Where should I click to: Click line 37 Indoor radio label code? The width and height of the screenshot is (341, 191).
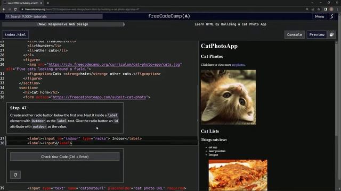(85, 138)
